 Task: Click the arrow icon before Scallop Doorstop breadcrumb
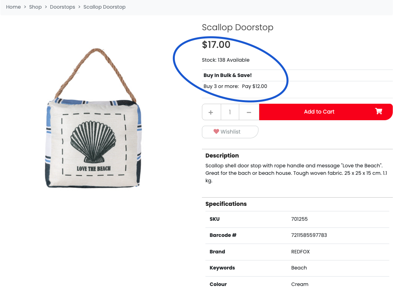[79, 7]
